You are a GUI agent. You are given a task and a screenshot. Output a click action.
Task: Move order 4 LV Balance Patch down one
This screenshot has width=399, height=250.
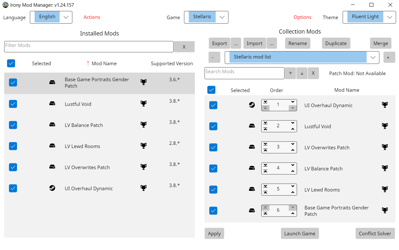(x=293, y=165)
